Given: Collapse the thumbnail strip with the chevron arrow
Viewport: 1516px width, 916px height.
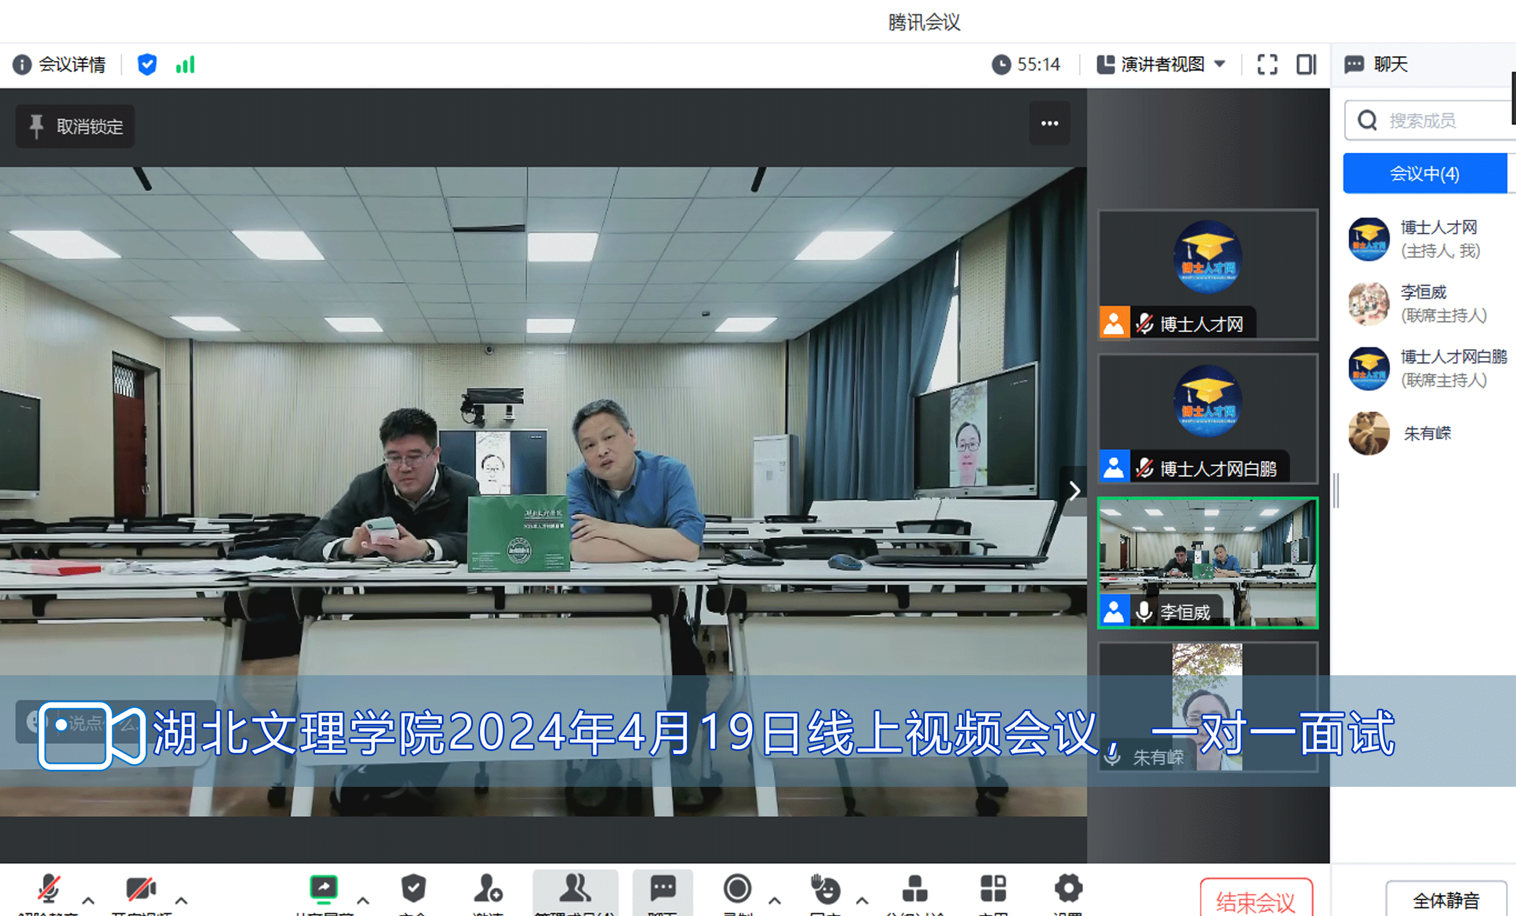Looking at the screenshot, I should pos(1074,490).
